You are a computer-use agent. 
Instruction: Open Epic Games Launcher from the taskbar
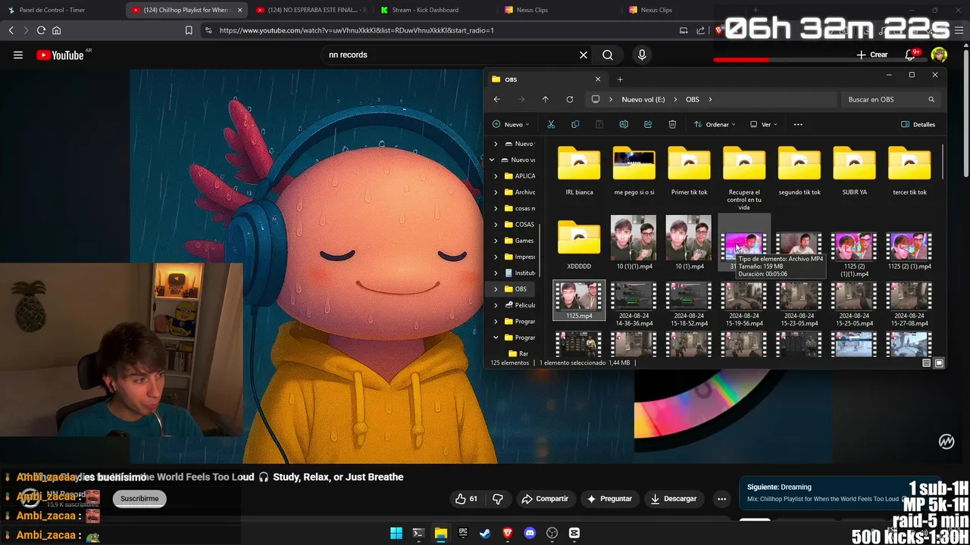[463, 533]
